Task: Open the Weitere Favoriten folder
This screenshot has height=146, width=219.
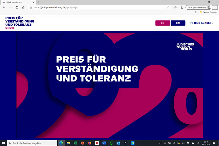Action: pyautogui.click(x=208, y=12)
